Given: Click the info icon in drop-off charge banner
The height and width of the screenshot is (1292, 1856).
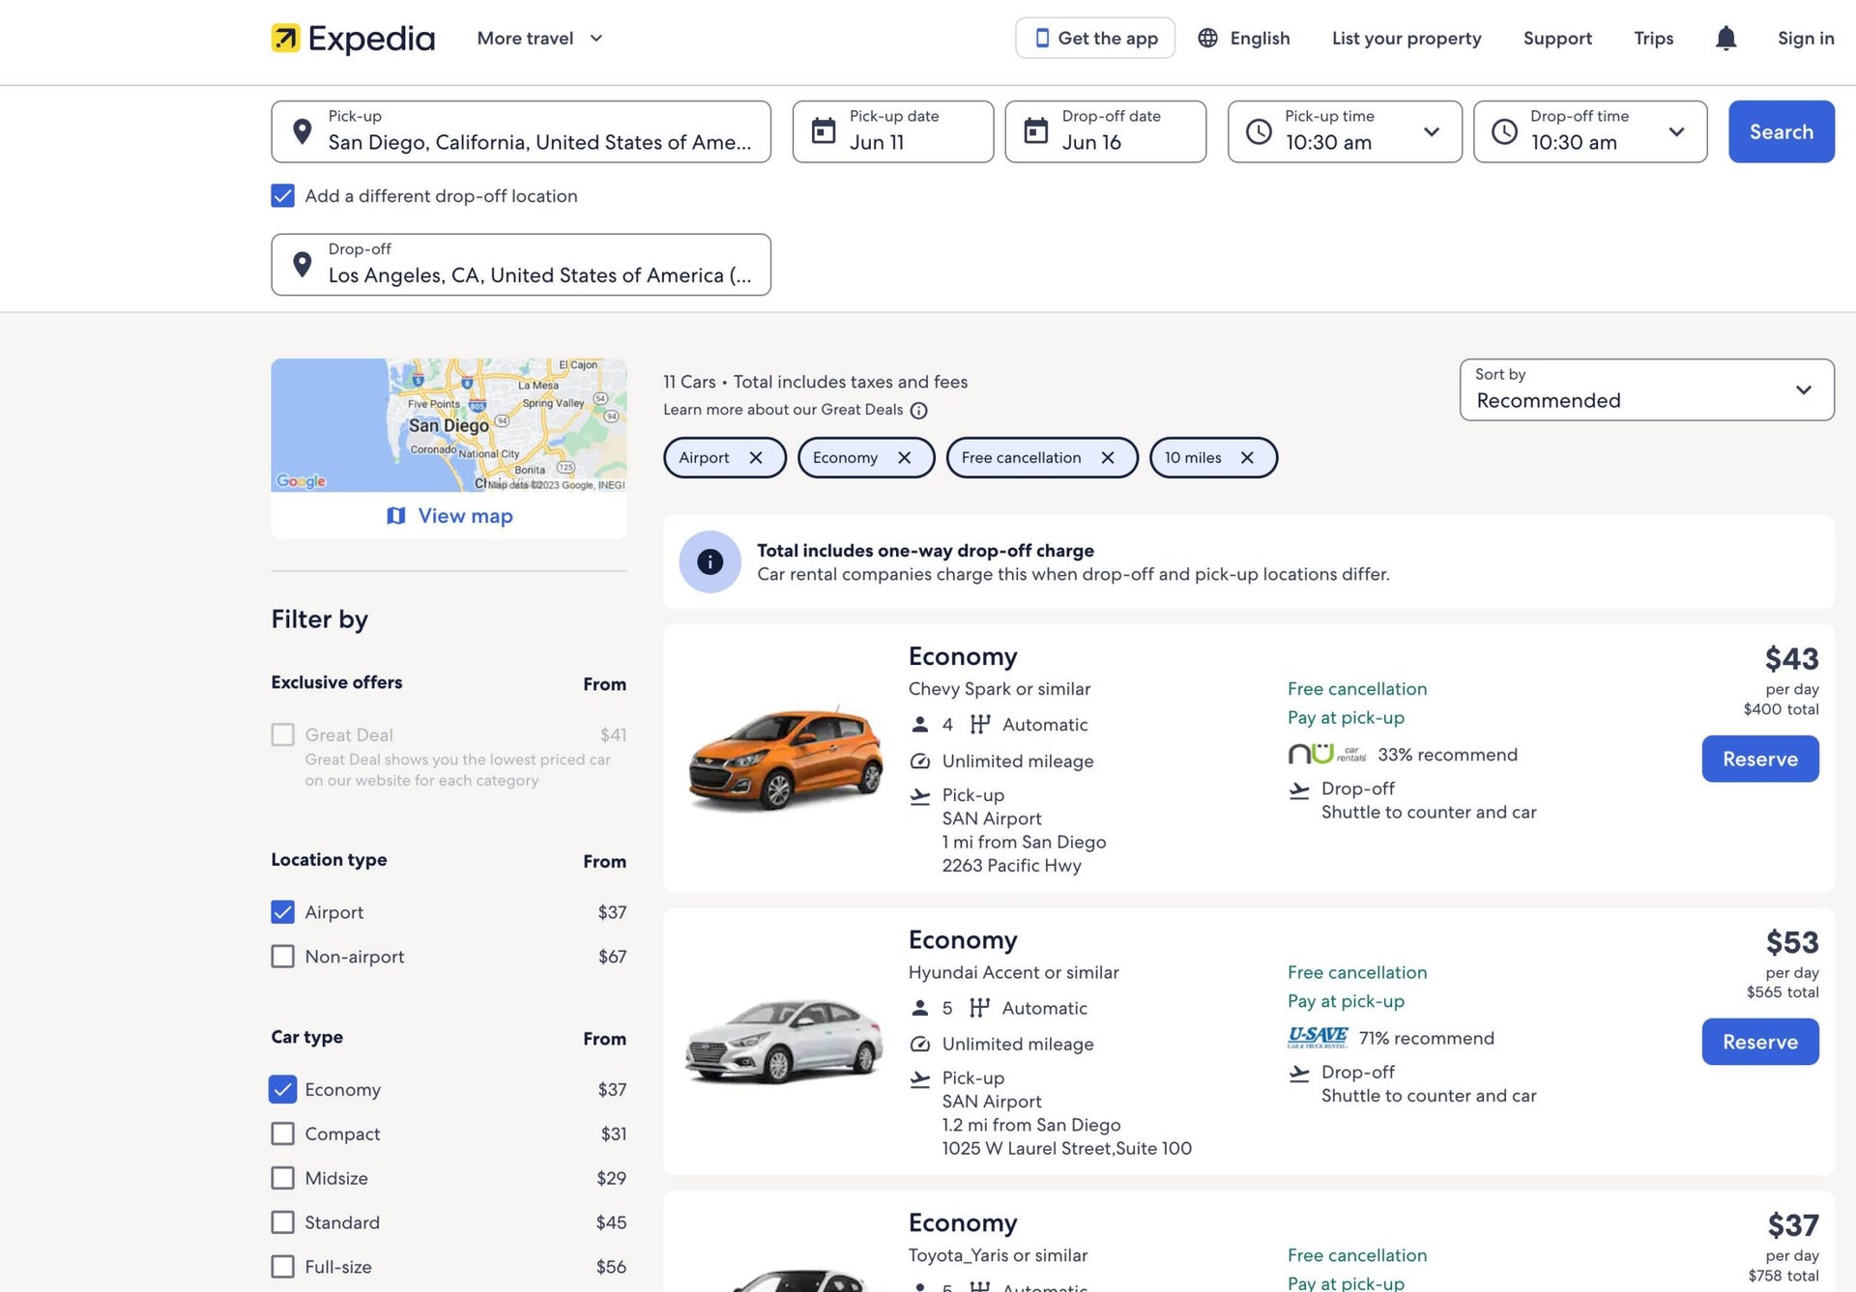Looking at the screenshot, I should [x=710, y=561].
